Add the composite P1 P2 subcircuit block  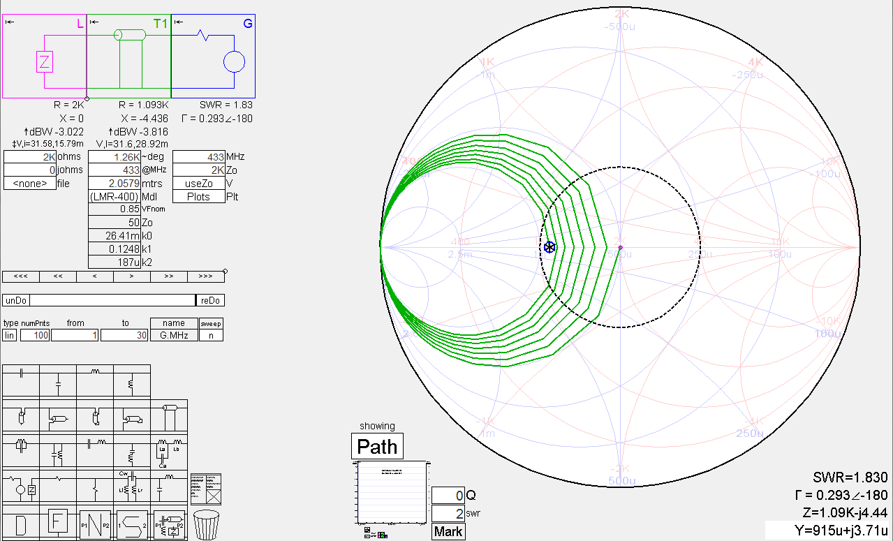(x=169, y=524)
